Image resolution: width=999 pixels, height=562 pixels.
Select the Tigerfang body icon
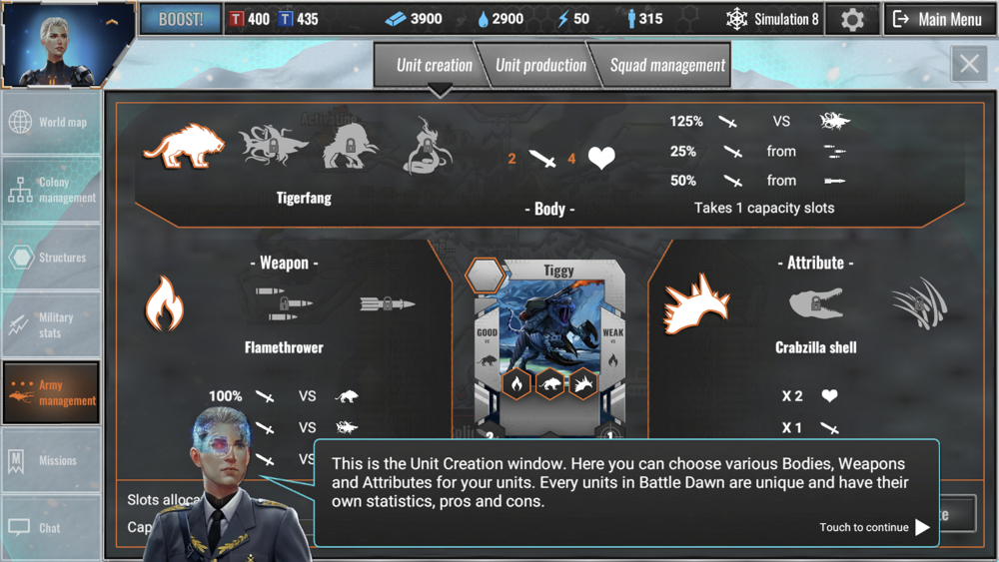coord(184,146)
